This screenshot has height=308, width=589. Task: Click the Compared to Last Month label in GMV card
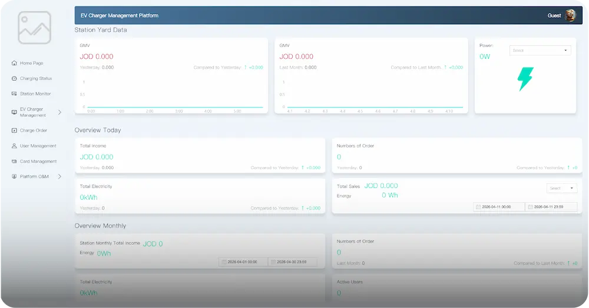coord(416,68)
